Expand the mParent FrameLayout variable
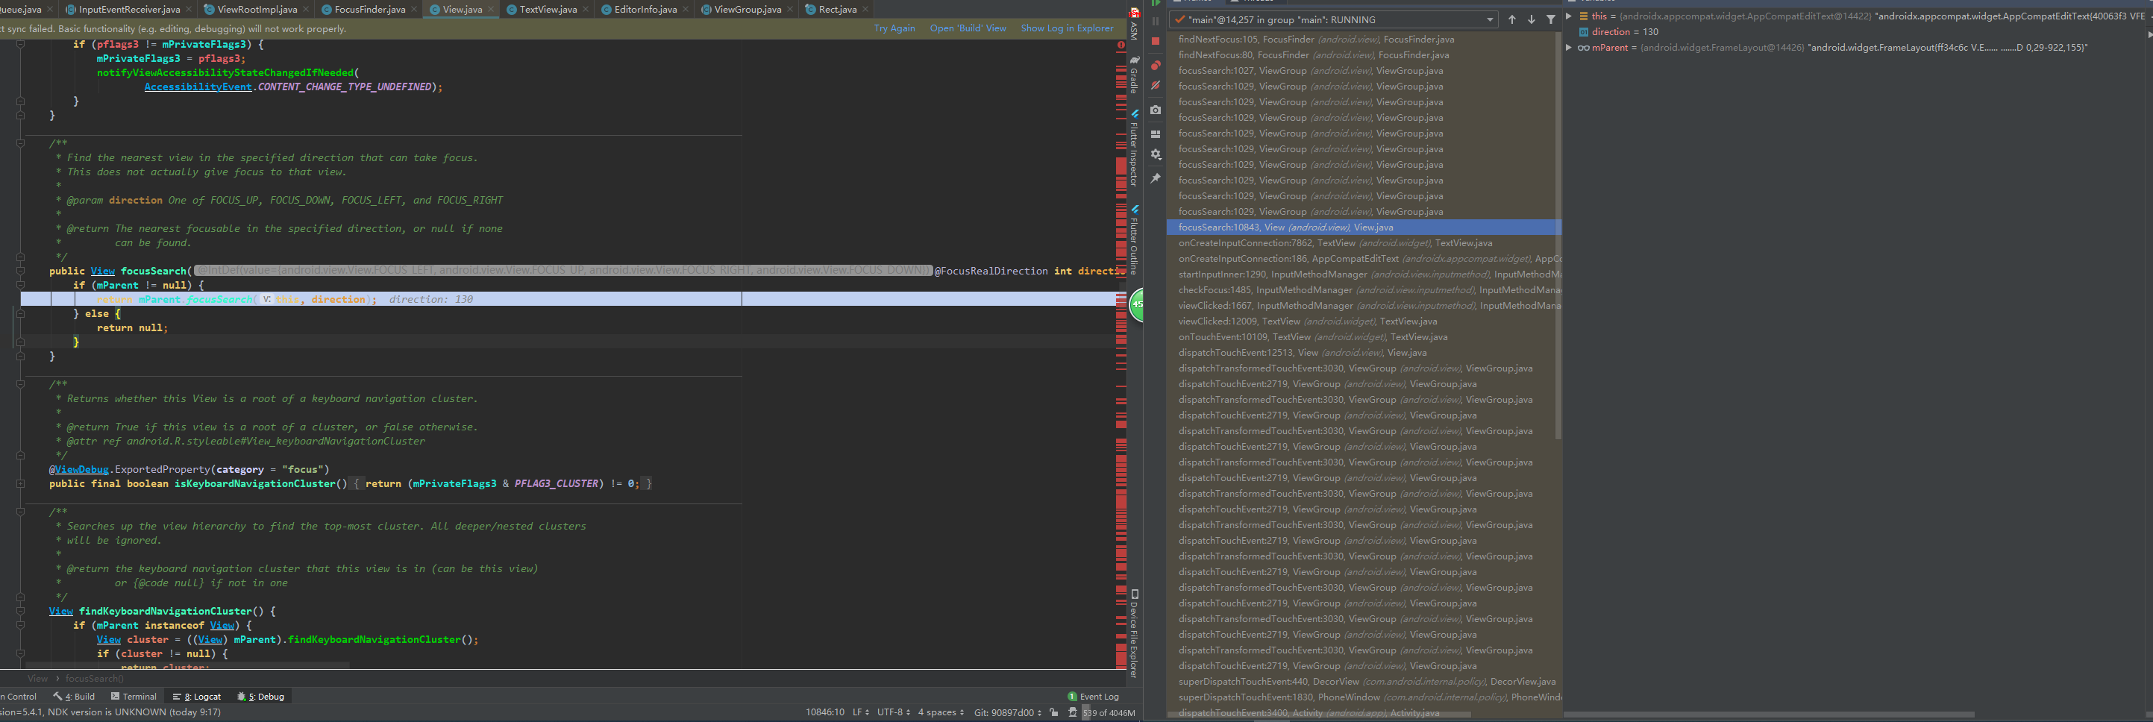Screen dimensions: 2153x722 [x=1567, y=48]
